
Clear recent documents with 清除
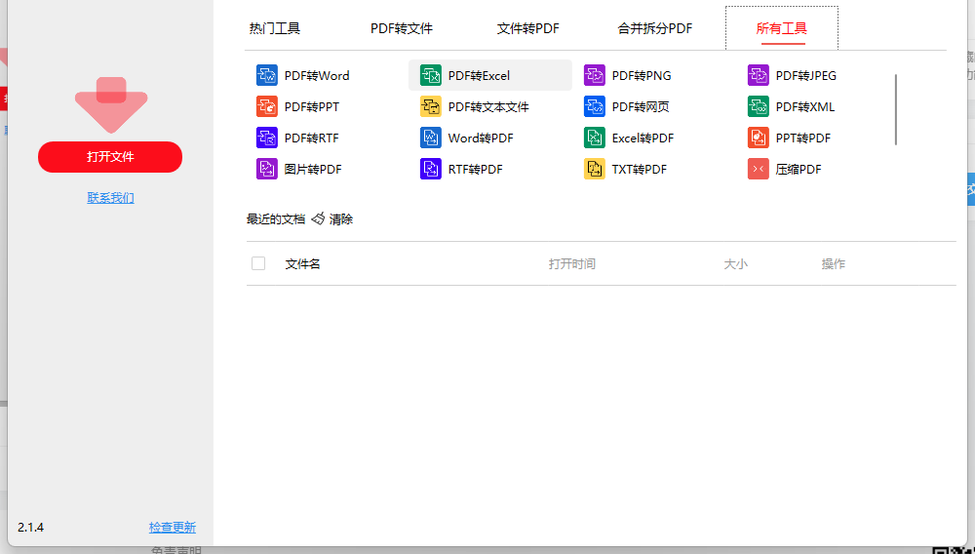click(332, 219)
